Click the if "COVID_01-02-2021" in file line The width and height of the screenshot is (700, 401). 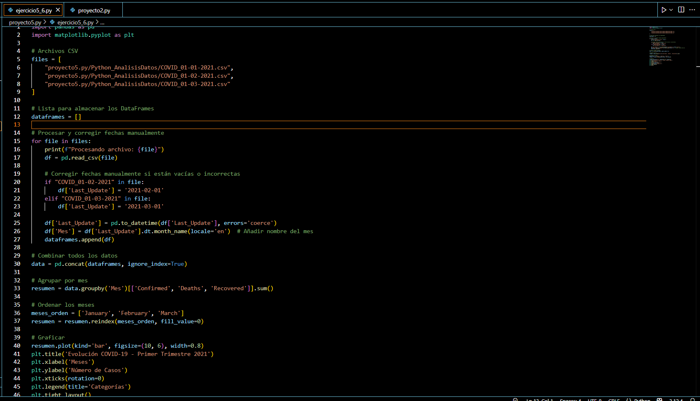pos(94,182)
